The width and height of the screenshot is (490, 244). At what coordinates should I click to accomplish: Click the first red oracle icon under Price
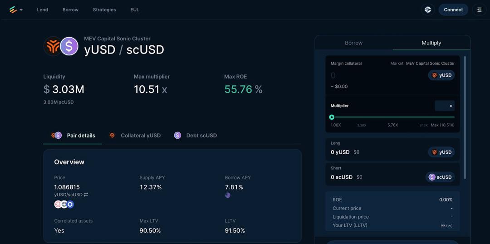pyautogui.click(x=58, y=205)
